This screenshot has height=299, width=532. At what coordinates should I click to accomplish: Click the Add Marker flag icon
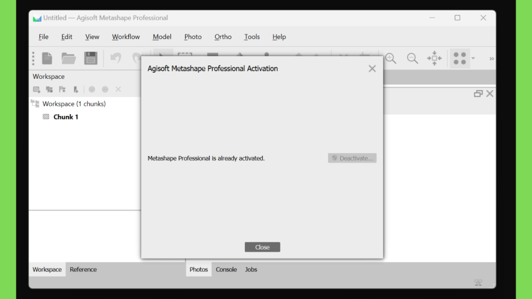pos(62,89)
